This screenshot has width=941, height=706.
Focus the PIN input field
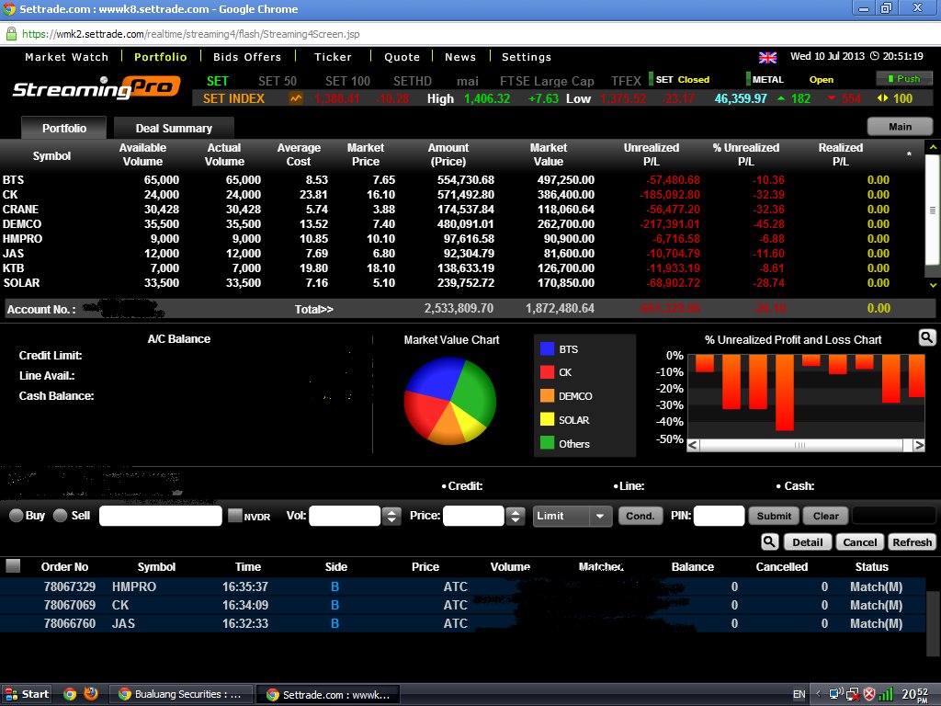click(719, 516)
